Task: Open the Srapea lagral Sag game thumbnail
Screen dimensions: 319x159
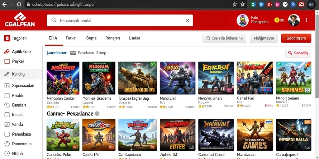Action: coord(137,78)
